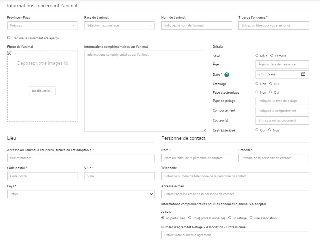Click the Ville input field
This screenshot has width=320, height=243.
[x=119, y=176]
